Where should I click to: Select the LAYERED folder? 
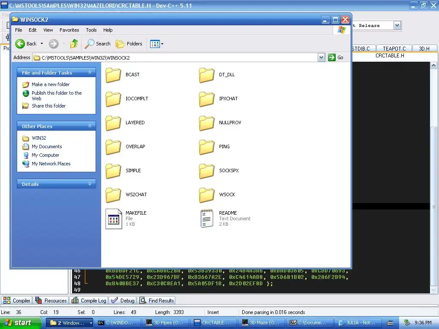pyautogui.click(x=113, y=123)
